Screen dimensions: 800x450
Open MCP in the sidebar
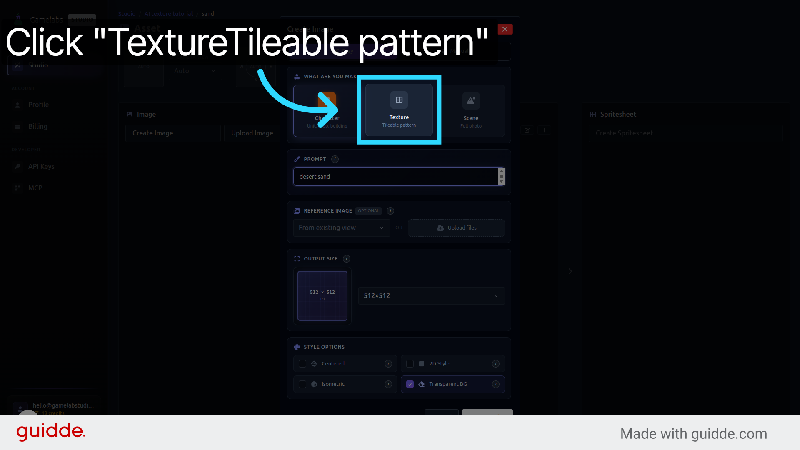[x=35, y=188]
